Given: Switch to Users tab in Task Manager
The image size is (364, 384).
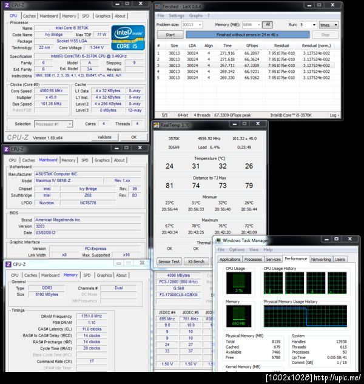Looking at the screenshot, I should click(340, 260).
